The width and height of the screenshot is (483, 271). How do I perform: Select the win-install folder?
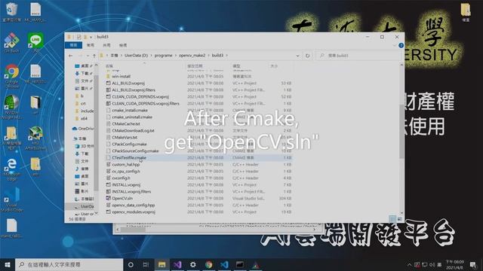(x=121, y=76)
